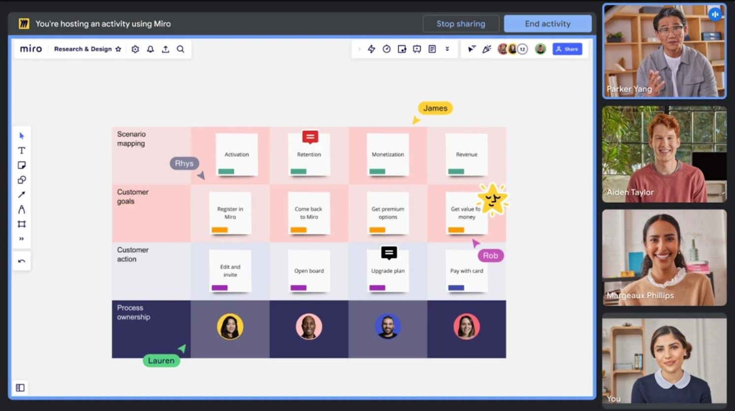Viewport: 735px width, 411px height.
Task: Expand more tools in left toolbar
Action: [x=22, y=239]
